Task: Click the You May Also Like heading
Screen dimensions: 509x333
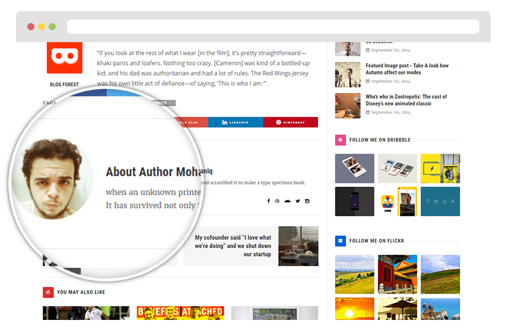Action: pyautogui.click(x=81, y=292)
